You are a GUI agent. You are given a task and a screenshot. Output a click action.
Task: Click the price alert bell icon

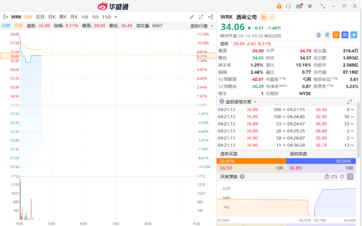pos(319,35)
